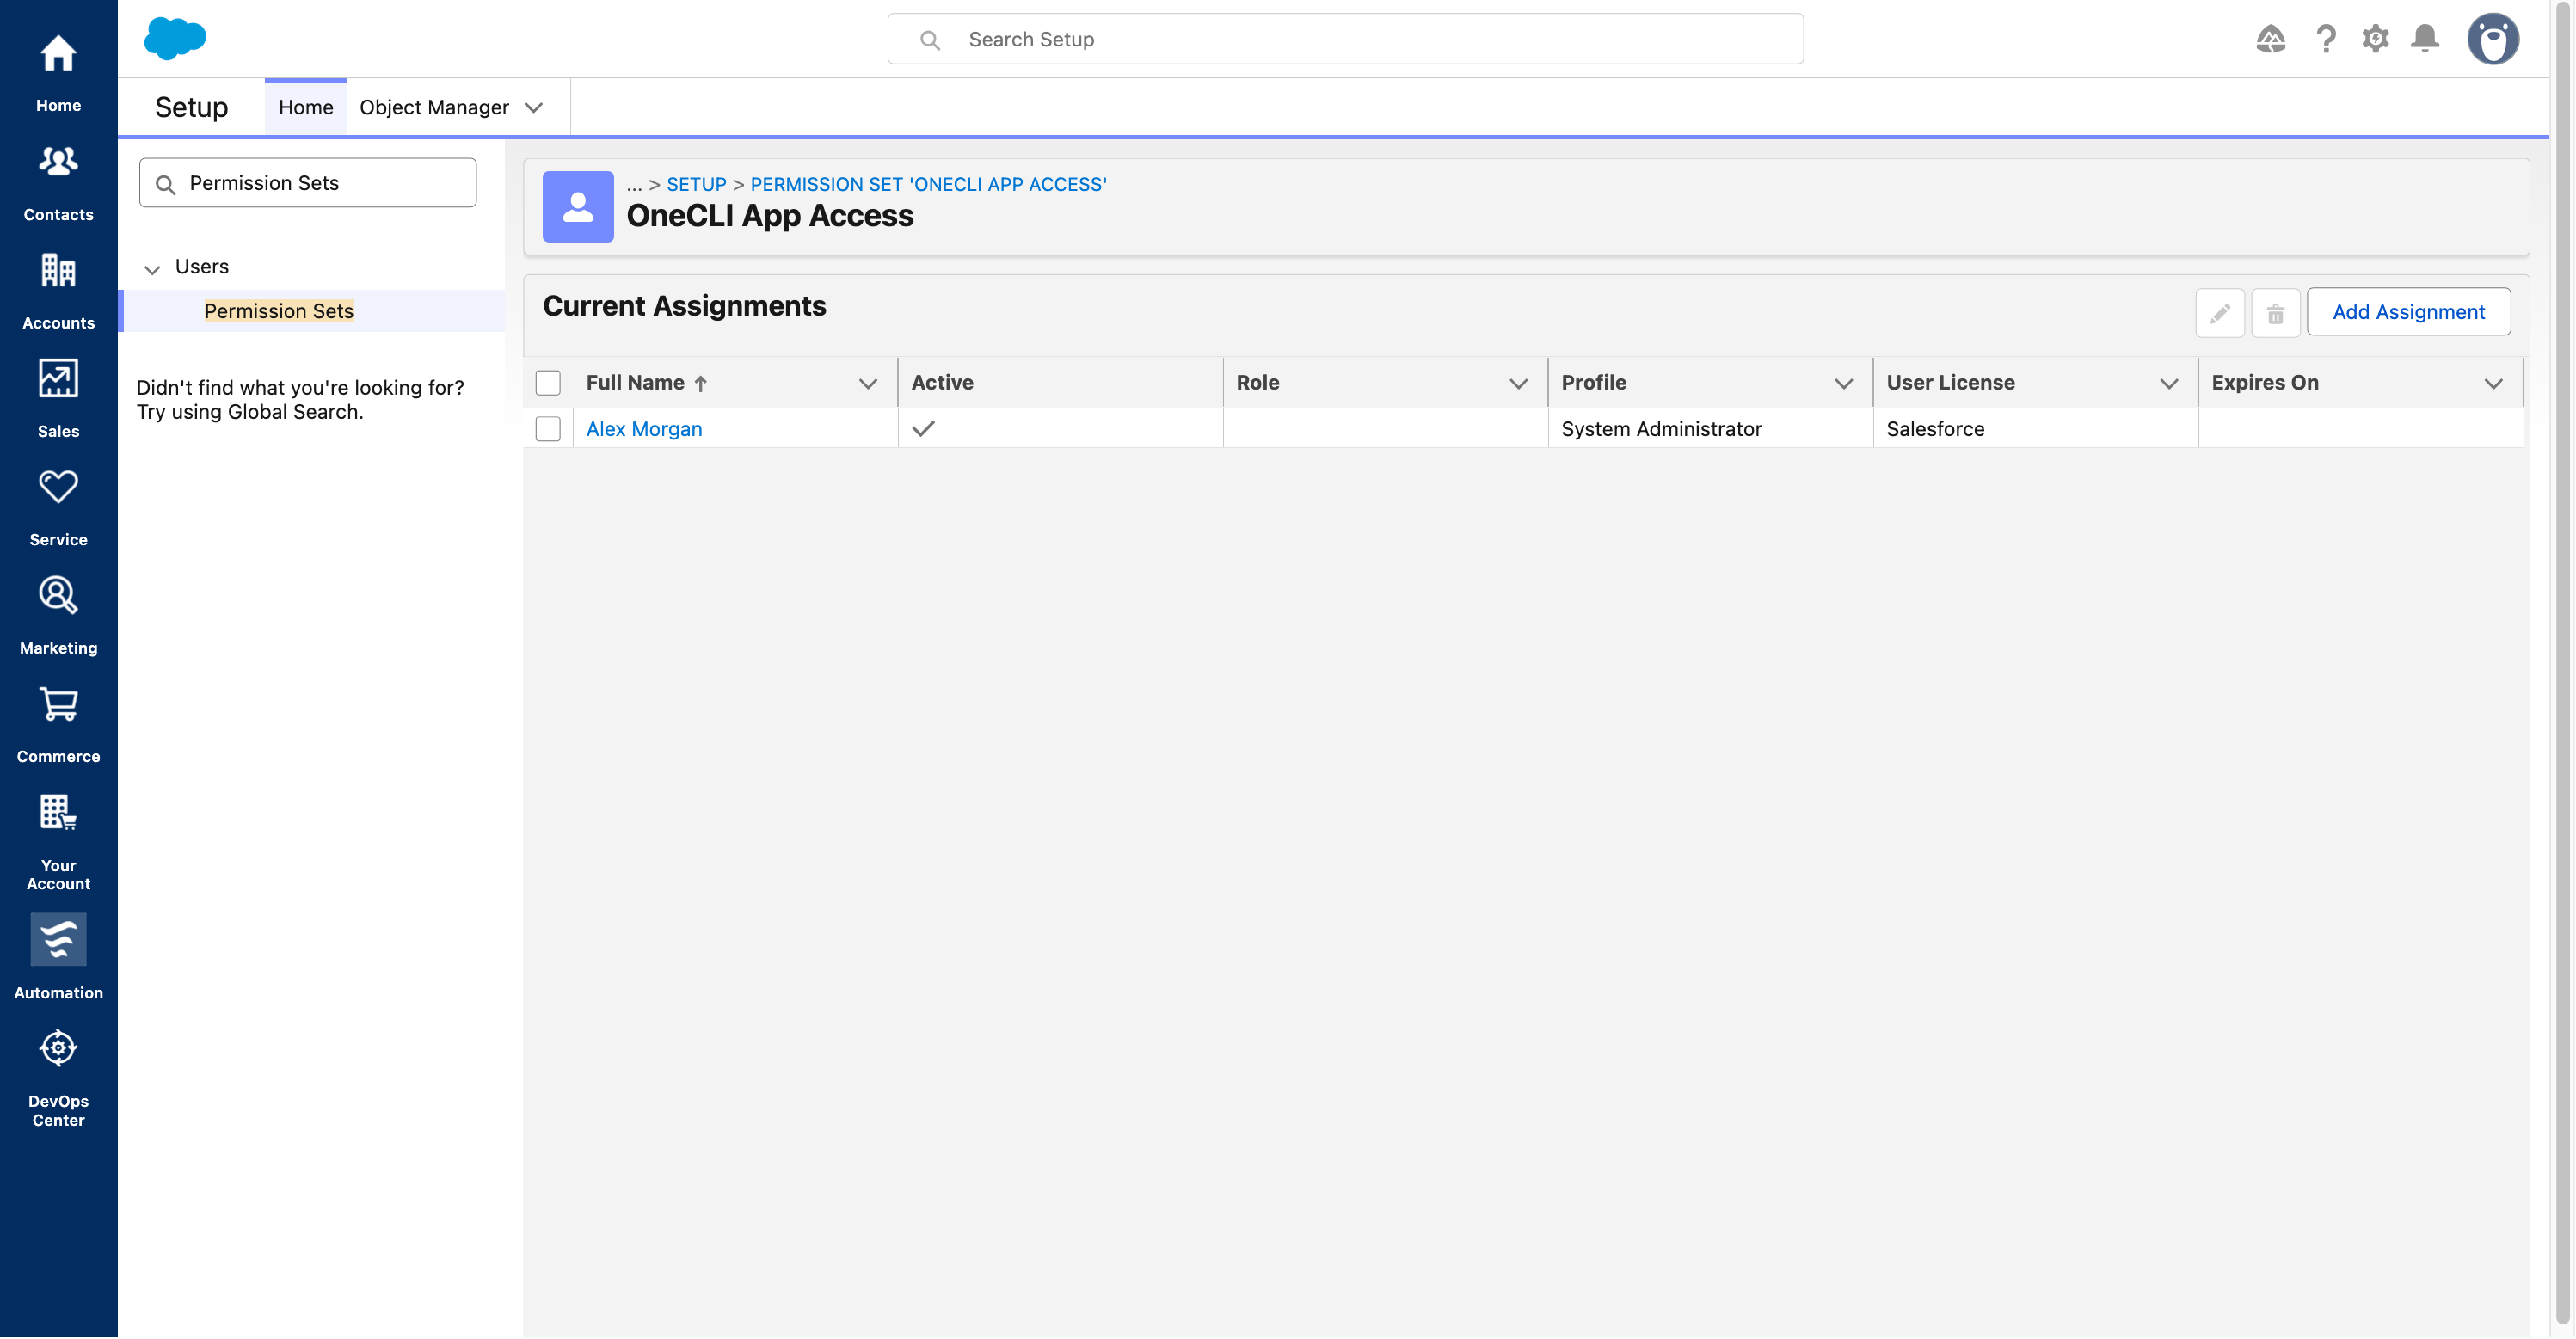Click the Quick Find box with Permission Sets
The height and width of the screenshot is (1339, 2576).
(x=308, y=183)
